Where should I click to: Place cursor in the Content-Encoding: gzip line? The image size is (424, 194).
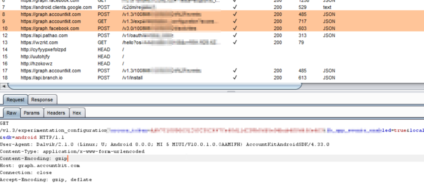tap(34, 158)
